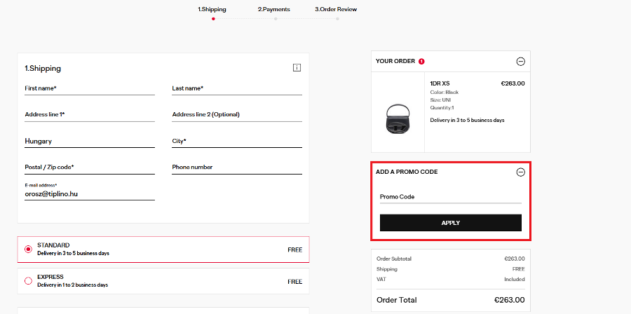Click the Address line 2 optional field
The image size is (631, 314).
pyautogui.click(x=236, y=114)
